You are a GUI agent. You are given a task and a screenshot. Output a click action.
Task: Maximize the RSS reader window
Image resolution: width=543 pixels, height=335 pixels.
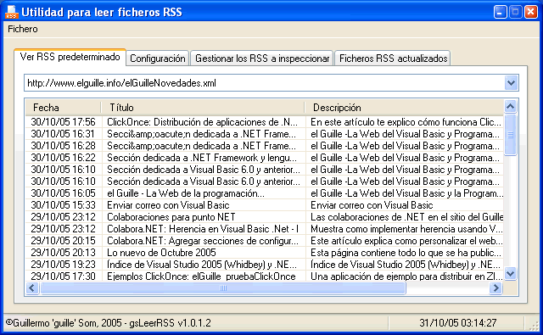click(515, 12)
